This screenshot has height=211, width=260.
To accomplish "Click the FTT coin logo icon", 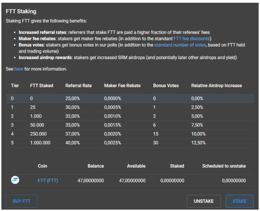I will point(15,180).
